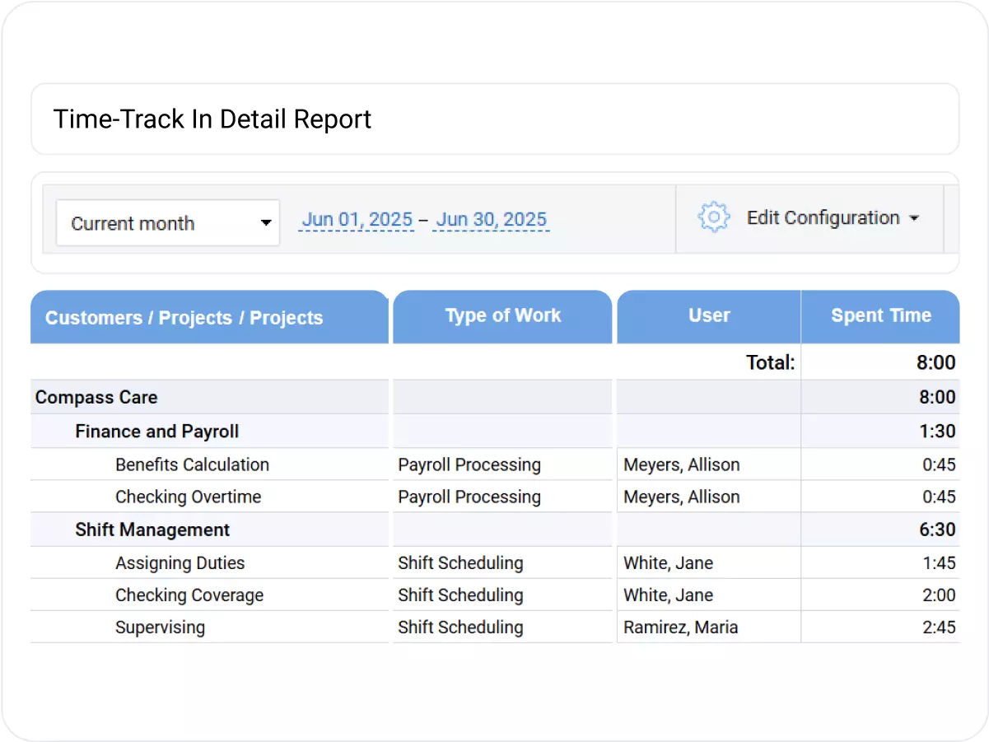Click the Supervising entry by Ramirez, Maria
989x742 pixels.
161,627
